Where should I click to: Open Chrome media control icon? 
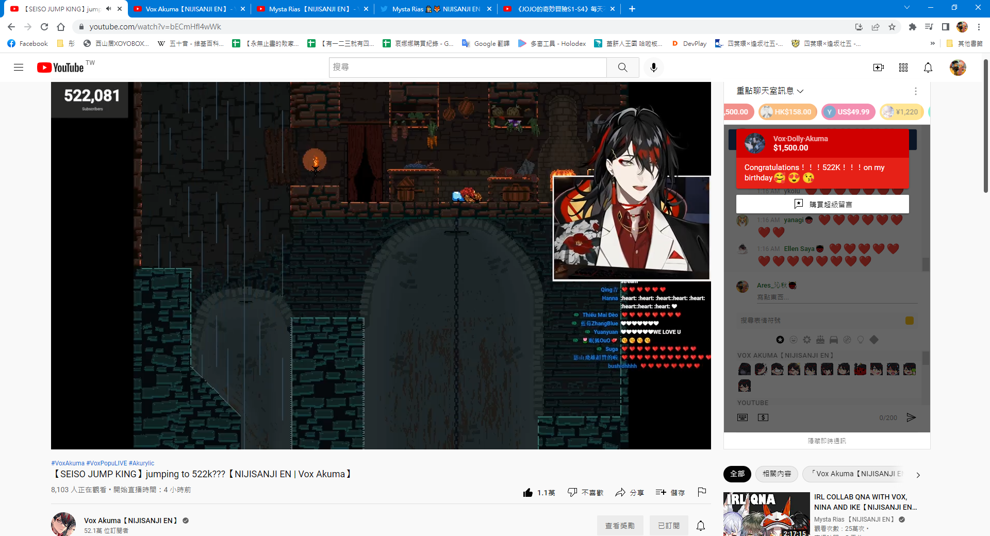(x=929, y=27)
